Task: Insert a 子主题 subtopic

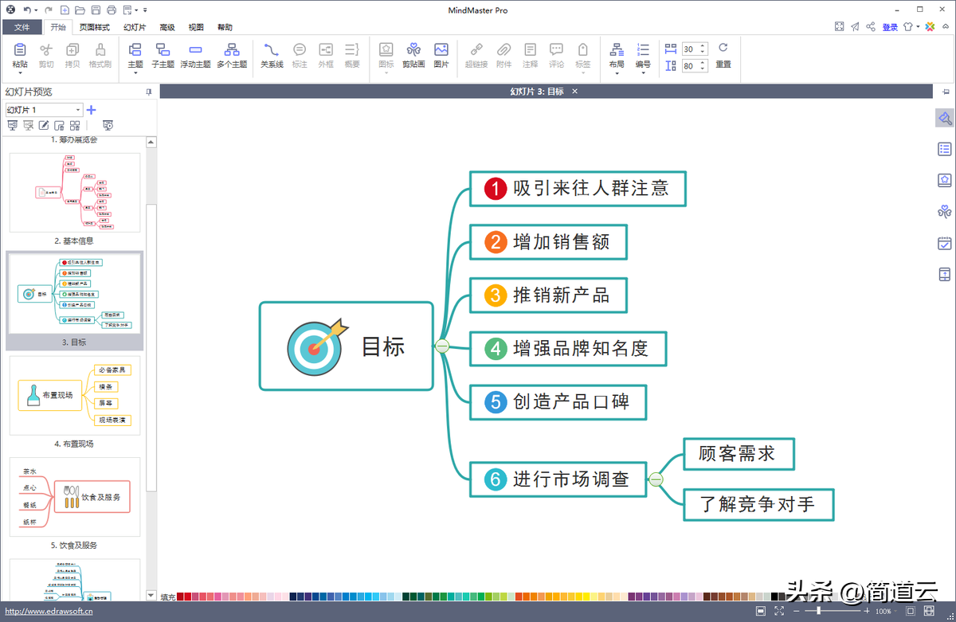Action: (x=163, y=54)
